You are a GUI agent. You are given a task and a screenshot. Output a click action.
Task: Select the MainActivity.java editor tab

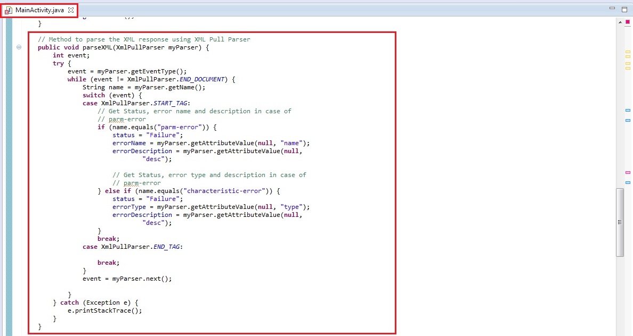39,10
